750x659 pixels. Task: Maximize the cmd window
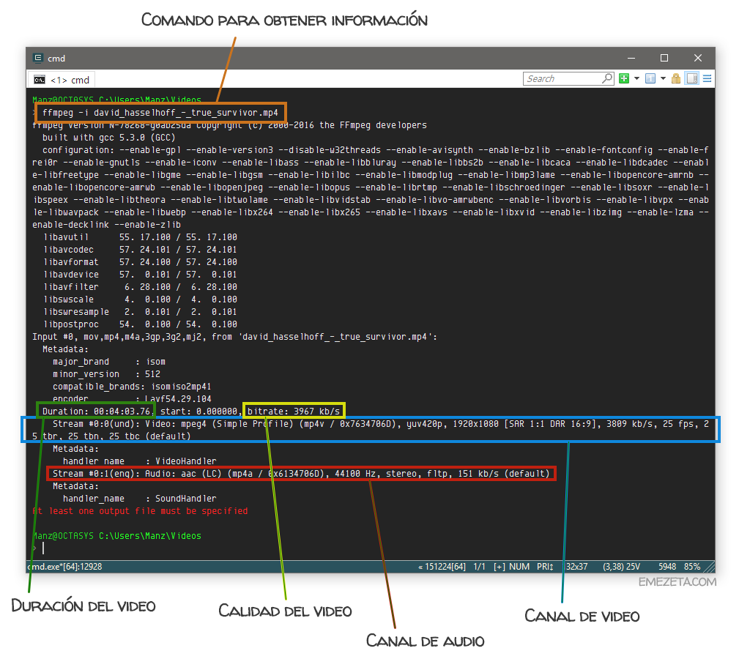tap(664, 58)
